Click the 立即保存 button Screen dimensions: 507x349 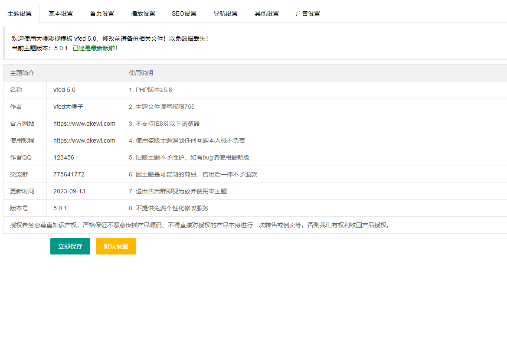coord(70,246)
